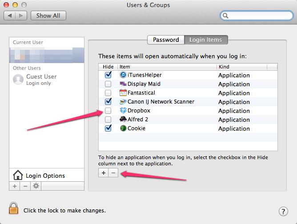
Task: Open the help question mark button
Action: pos(283,211)
